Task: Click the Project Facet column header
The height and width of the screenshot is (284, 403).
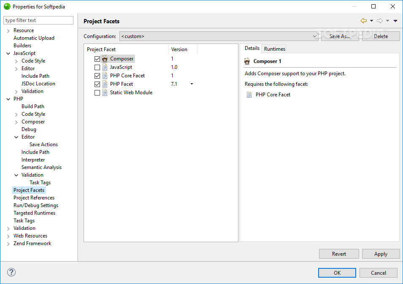Action: [126, 49]
